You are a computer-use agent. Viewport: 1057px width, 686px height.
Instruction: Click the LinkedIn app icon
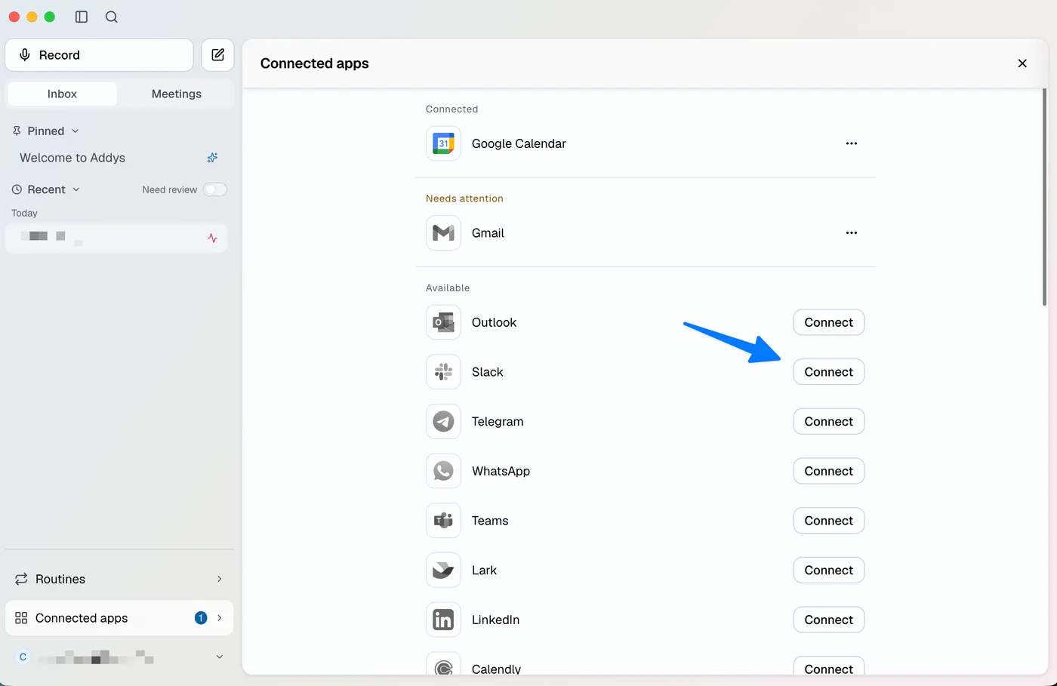[443, 620]
